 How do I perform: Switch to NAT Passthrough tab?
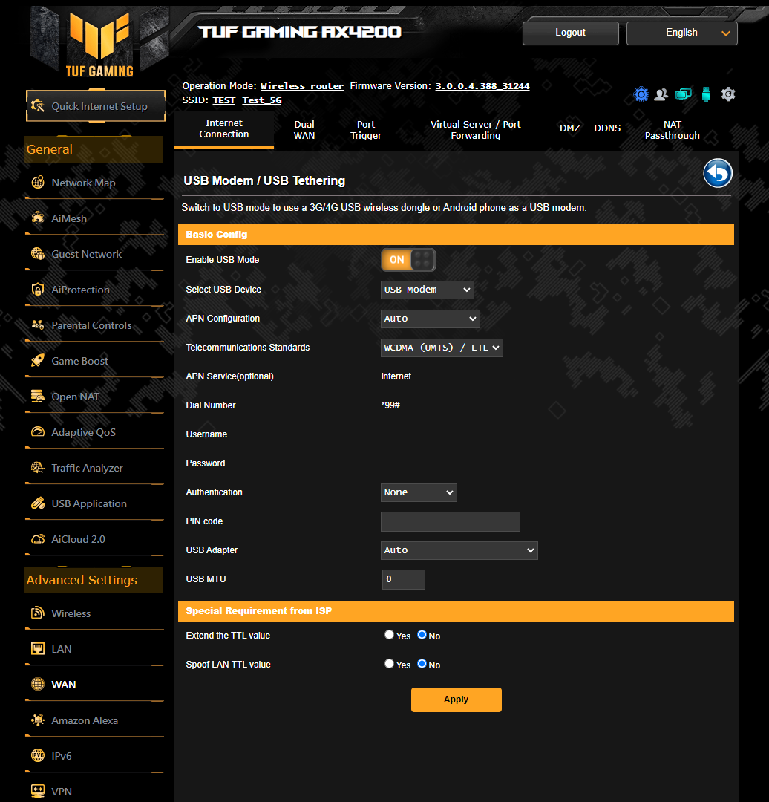tap(672, 130)
